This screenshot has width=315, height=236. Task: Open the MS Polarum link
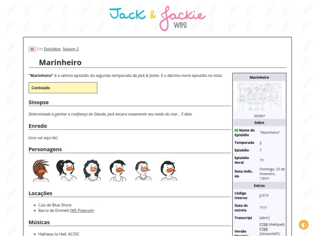(82, 210)
